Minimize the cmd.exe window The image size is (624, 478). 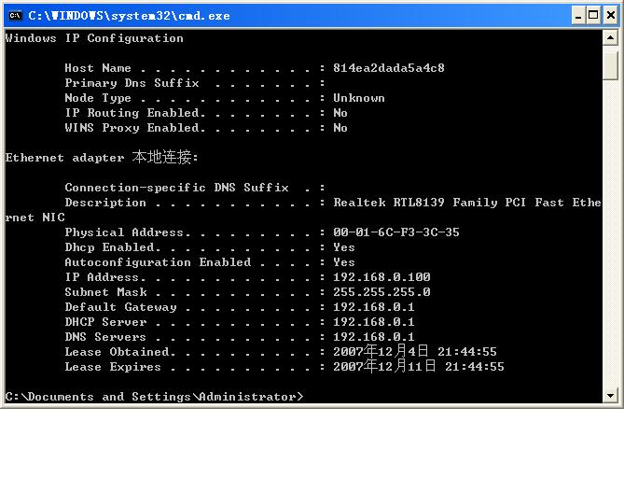(578, 16)
